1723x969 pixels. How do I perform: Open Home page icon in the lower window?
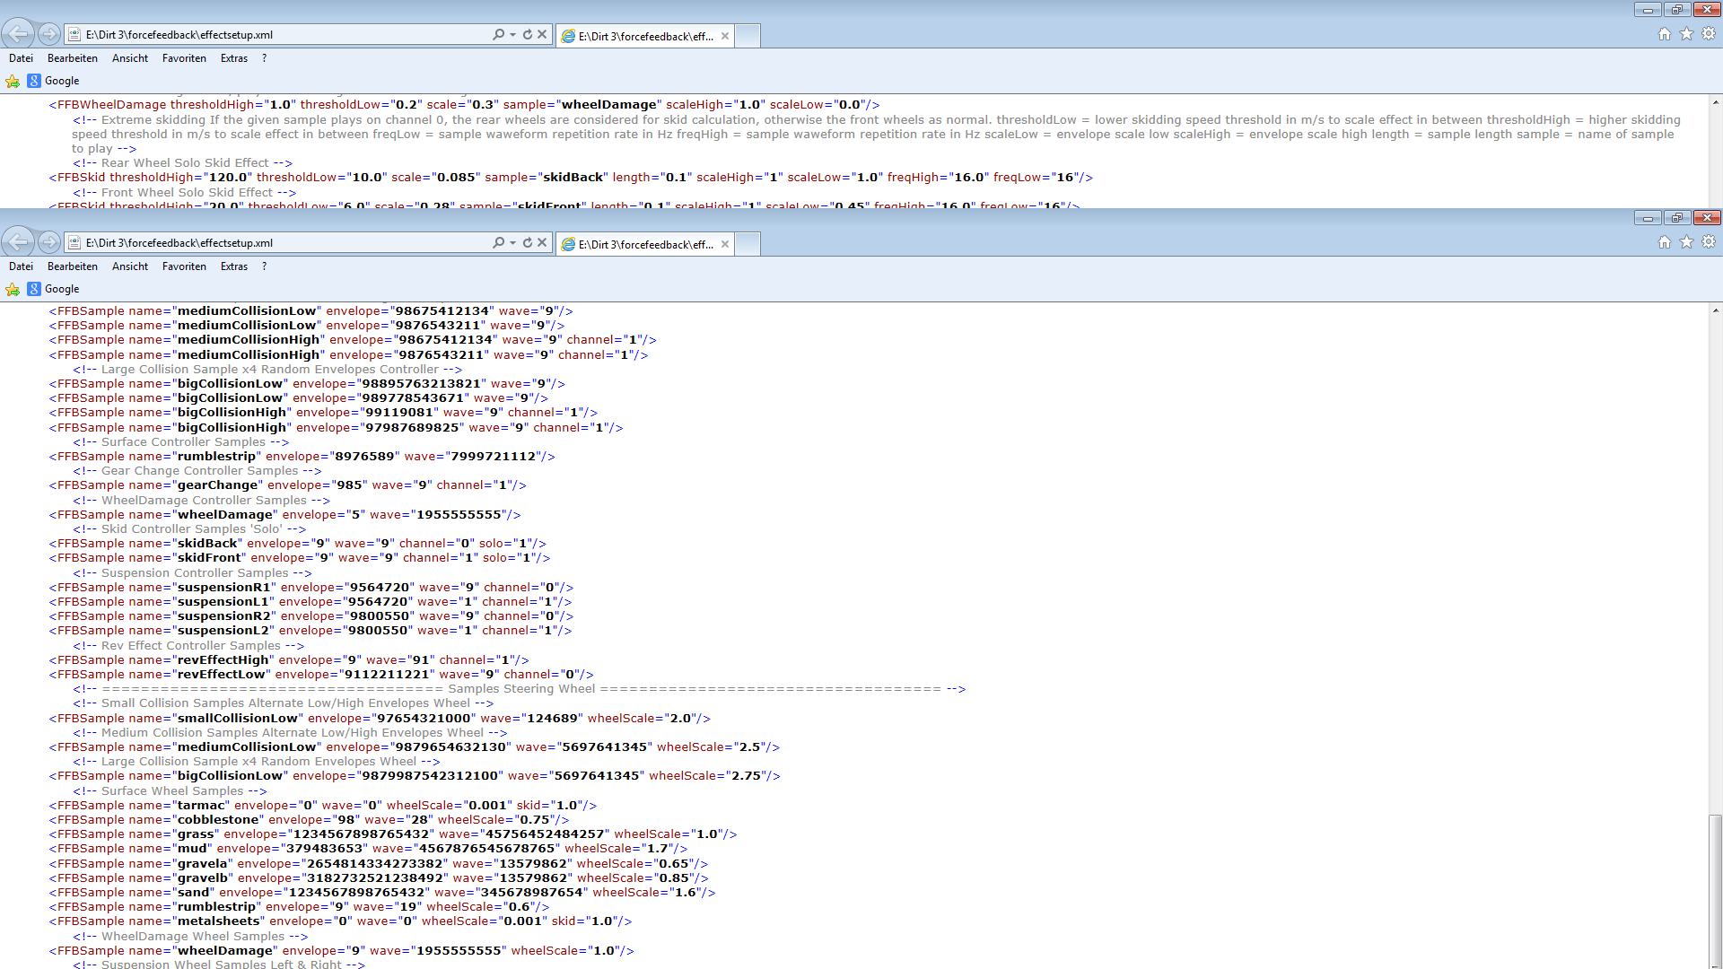coord(1665,242)
